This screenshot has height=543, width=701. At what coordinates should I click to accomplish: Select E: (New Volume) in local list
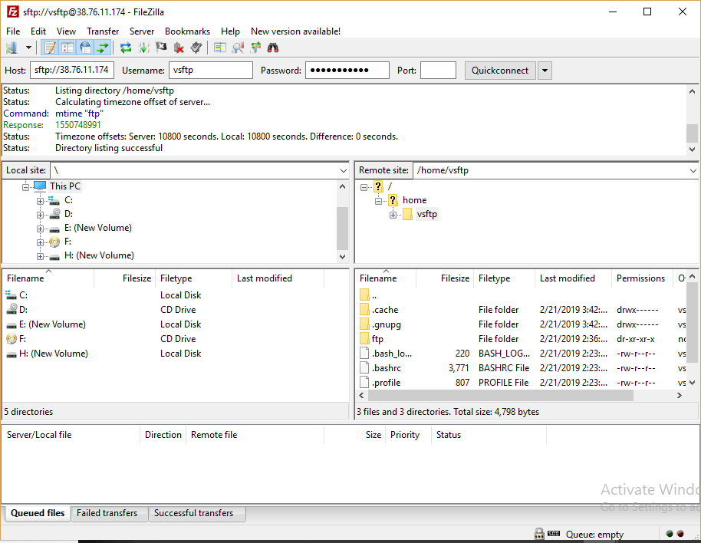52,324
